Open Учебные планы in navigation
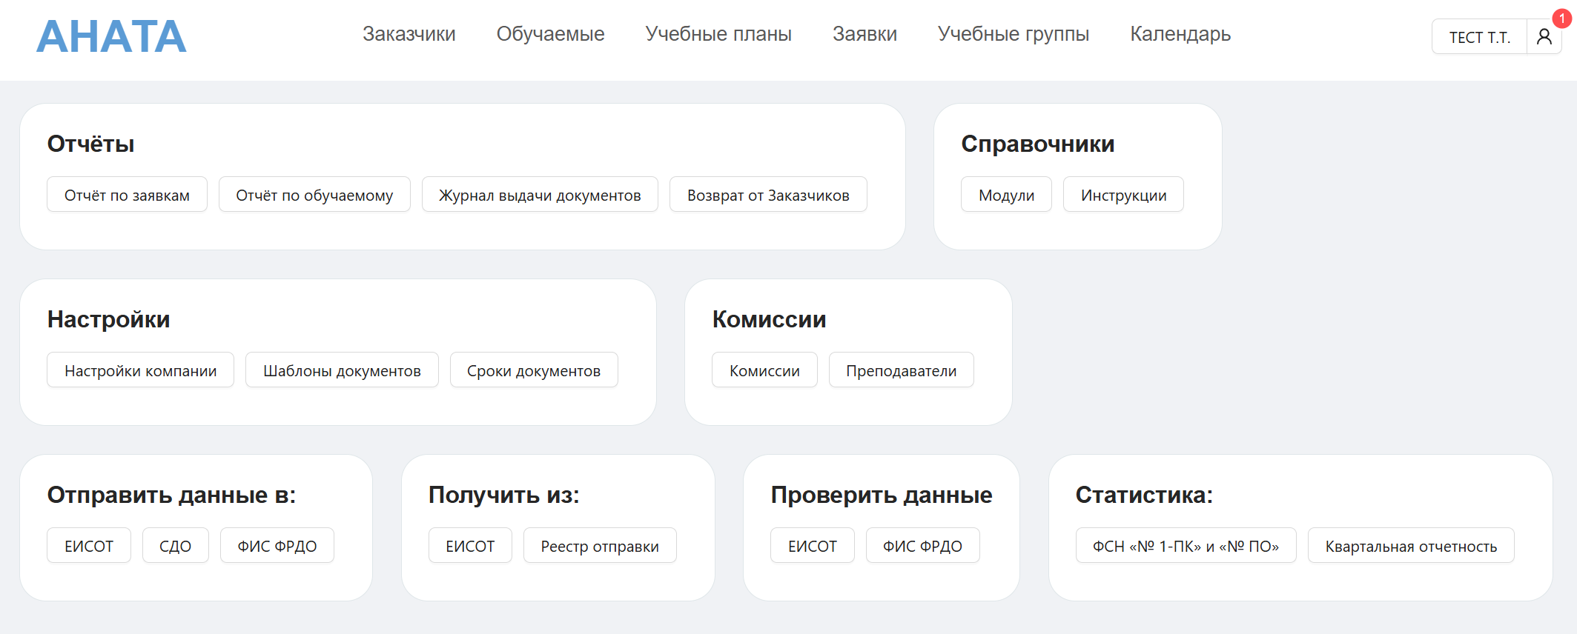 pyautogui.click(x=718, y=34)
